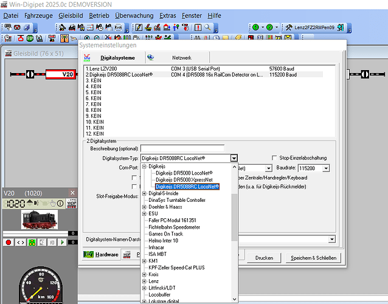Toggle the checkbox for the Digikeijs-Rückmelder option
This screenshot has width=388, height=304.
tap(134, 186)
